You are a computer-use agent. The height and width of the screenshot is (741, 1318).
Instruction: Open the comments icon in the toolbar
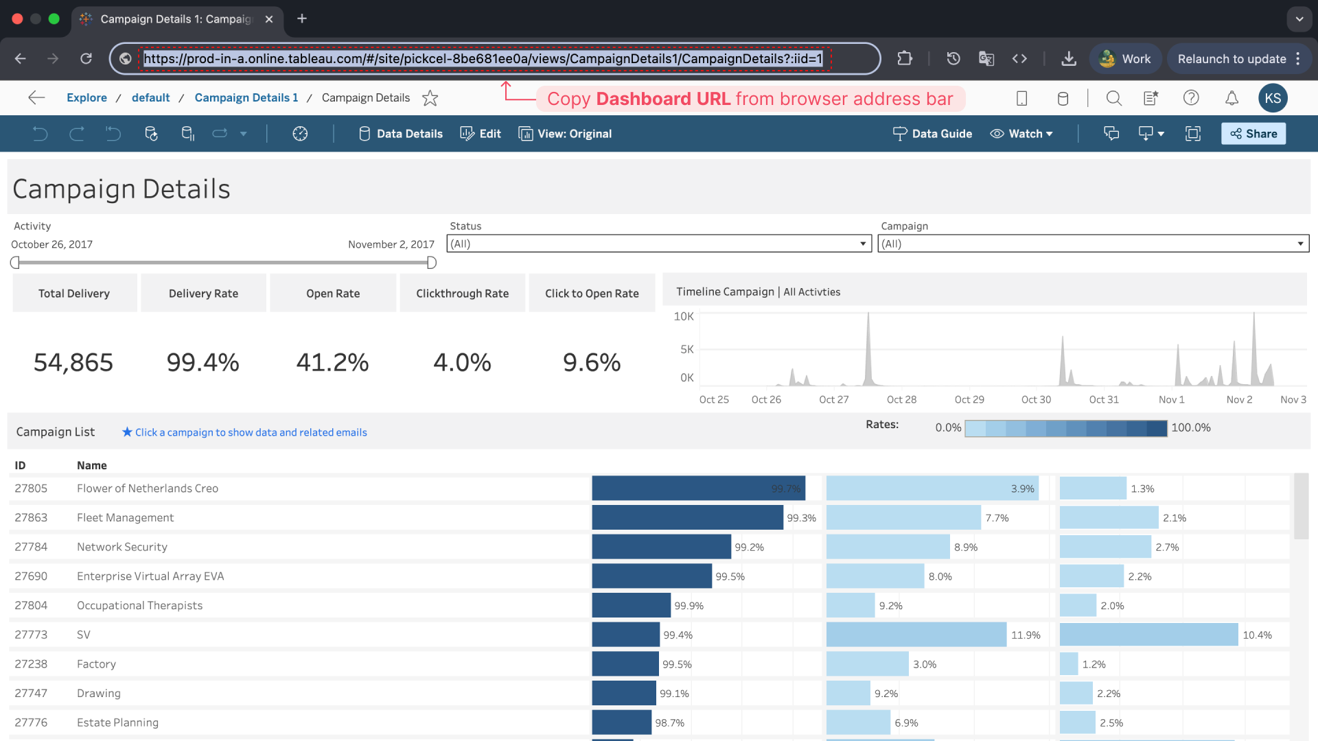1111,134
